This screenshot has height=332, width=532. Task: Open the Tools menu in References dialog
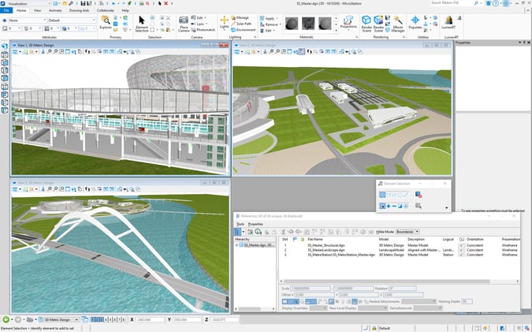pyautogui.click(x=240, y=224)
